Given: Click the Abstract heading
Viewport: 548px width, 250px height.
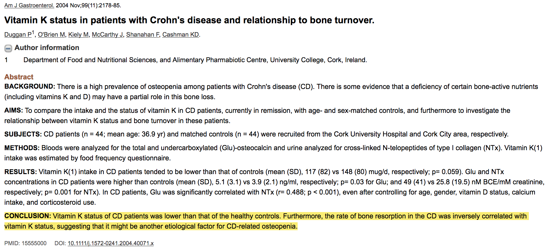Looking at the screenshot, I should 19,77.
